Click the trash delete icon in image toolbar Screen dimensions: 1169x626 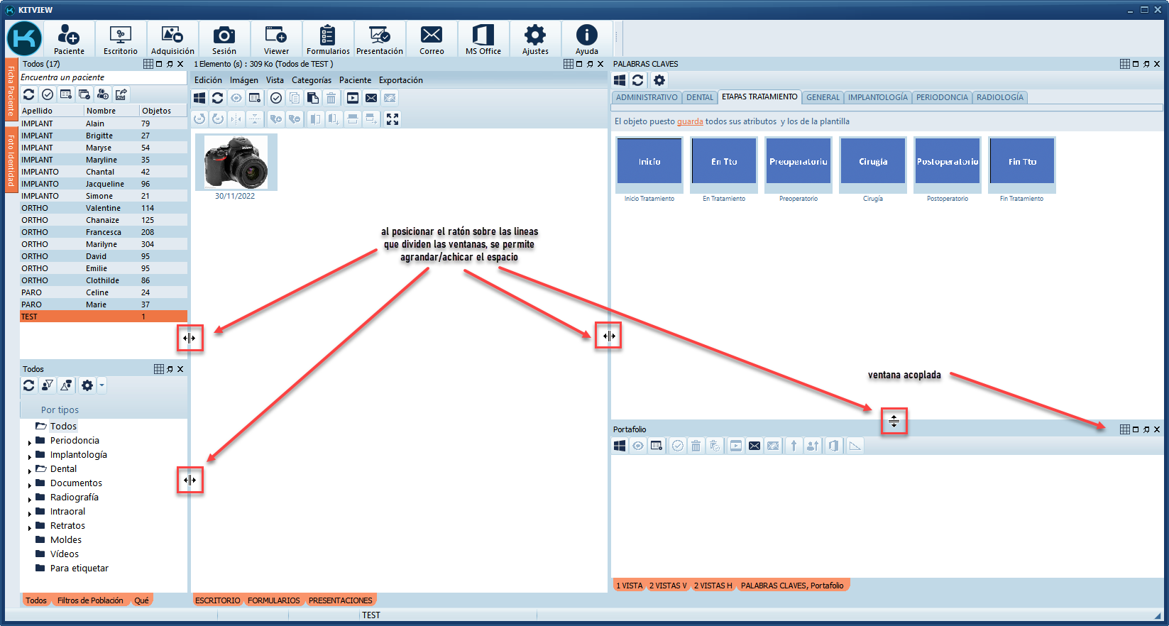pyautogui.click(x=331, y=98)
